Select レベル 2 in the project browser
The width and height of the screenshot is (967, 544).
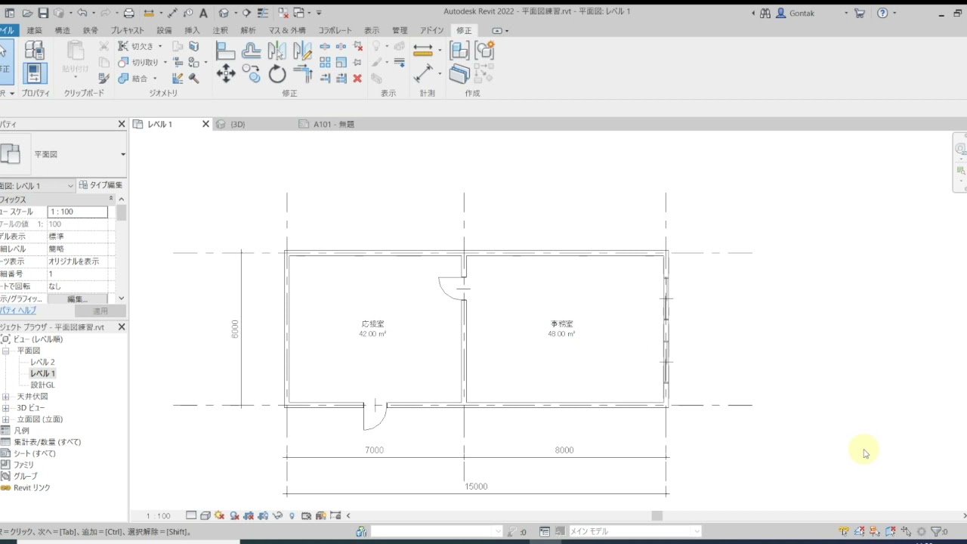point(42,362)
